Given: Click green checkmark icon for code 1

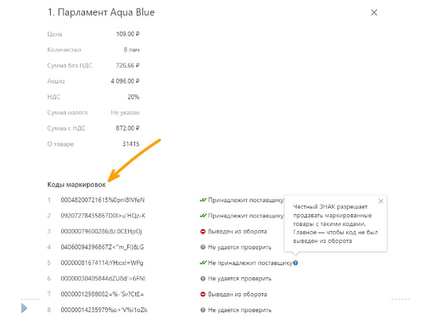Looking at the screenshot, I should [x=203, y=200].
